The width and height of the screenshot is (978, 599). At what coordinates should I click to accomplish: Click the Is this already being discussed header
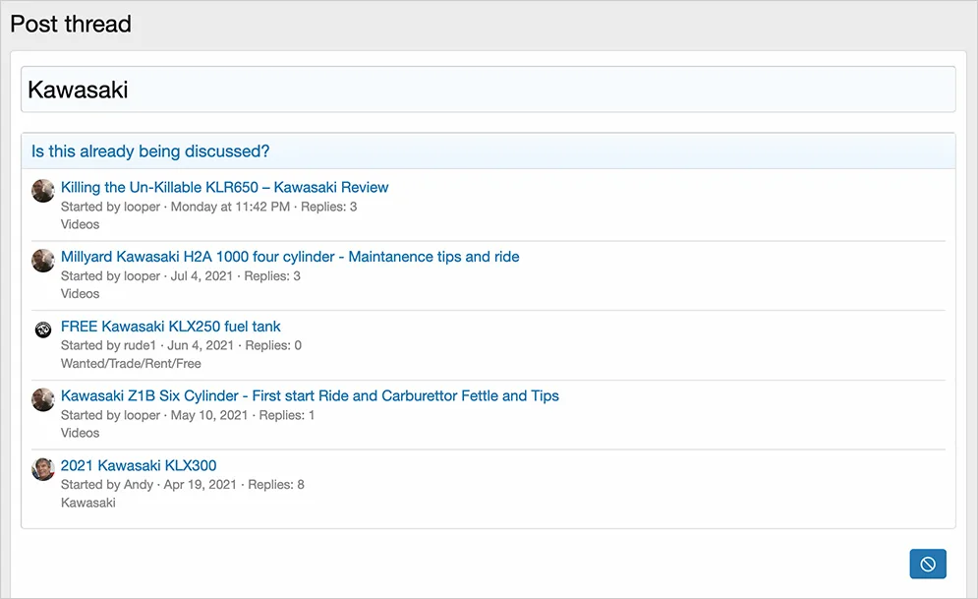(x=150, y=151)
